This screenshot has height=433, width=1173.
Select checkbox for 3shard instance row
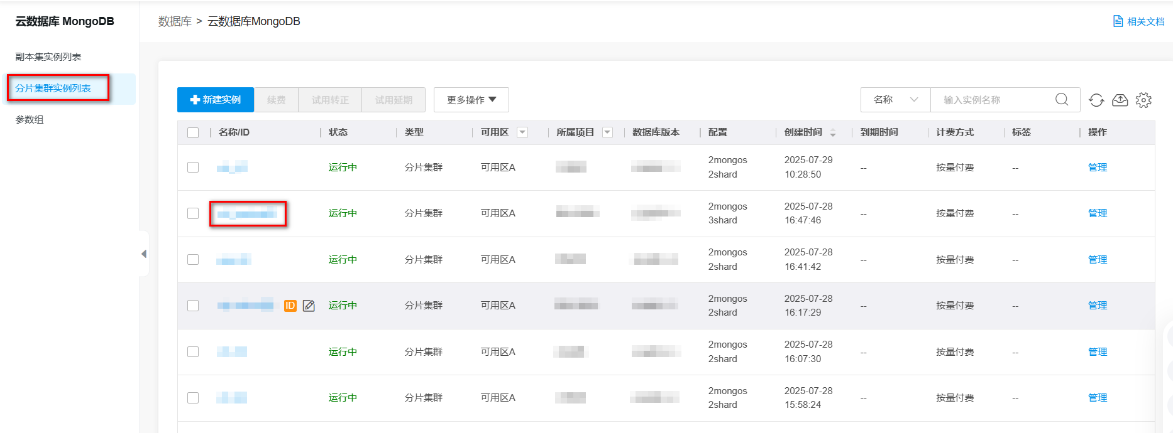[x=193, y=213]
